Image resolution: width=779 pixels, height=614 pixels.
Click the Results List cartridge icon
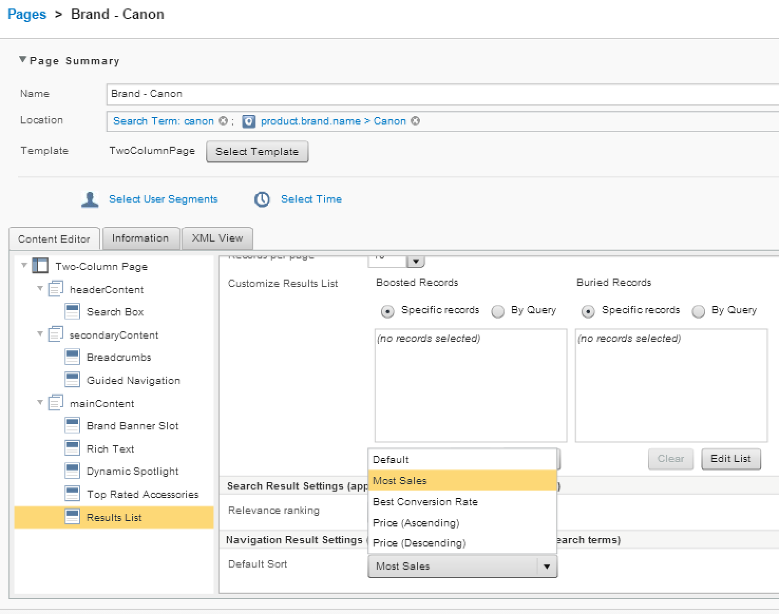pos(72,517)
